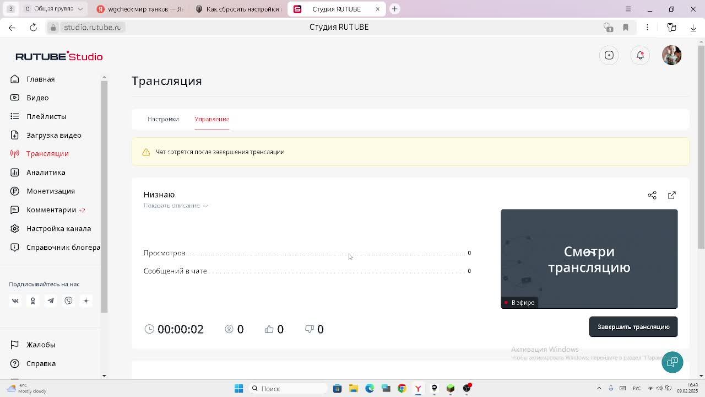Open Google Chrome from the taskbar
705x397 pixels.
tap(402, 388)
